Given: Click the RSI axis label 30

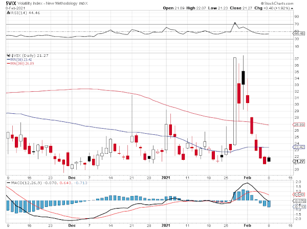Looking at the screenshot, I should [297, 39].
